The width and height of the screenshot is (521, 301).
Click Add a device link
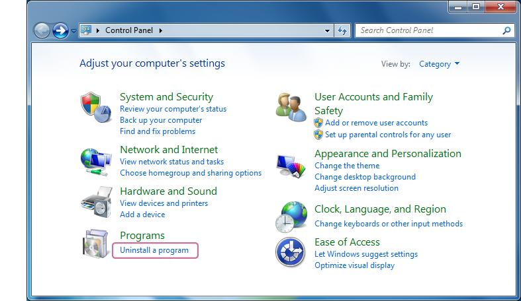tap(142, 215)
